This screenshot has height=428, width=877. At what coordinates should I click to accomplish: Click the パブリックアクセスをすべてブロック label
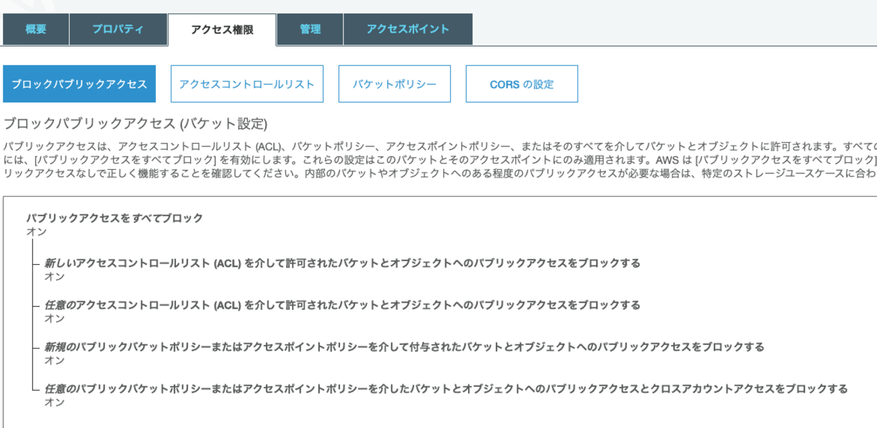115,218
